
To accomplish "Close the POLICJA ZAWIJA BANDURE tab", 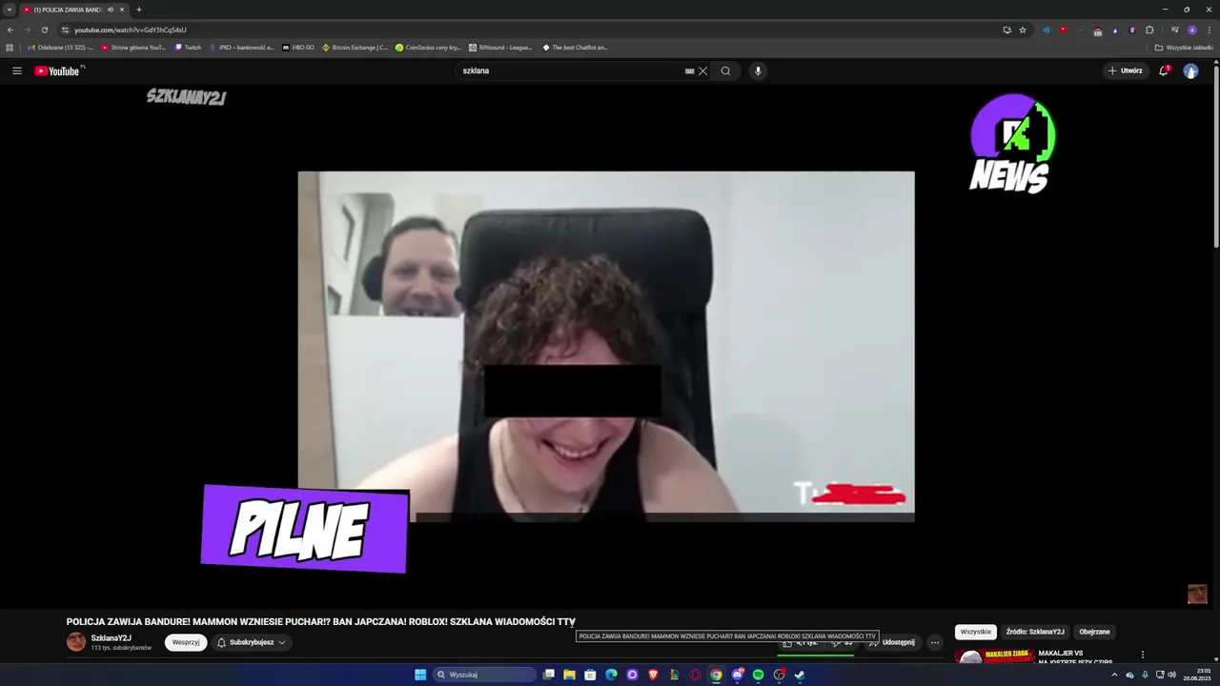I will pyautogui.click(x=122, y=10).
